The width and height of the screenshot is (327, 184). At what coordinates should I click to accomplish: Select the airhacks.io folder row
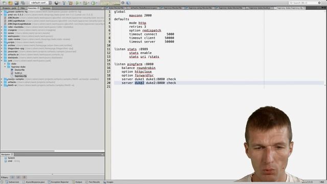pos(53,55)
